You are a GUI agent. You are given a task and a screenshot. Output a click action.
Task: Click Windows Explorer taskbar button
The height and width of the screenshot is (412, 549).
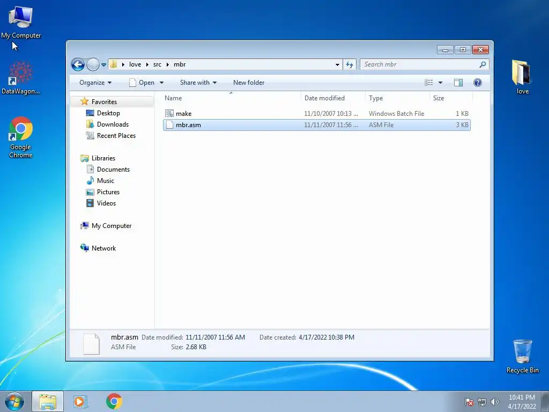coord(48,401)
